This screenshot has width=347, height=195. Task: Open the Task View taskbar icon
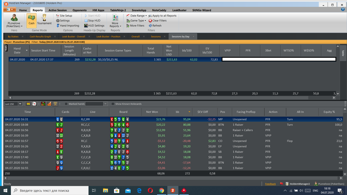click(x=94, y=191)
